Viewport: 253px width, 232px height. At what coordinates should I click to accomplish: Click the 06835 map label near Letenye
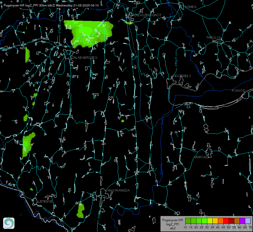click(46, 210)
